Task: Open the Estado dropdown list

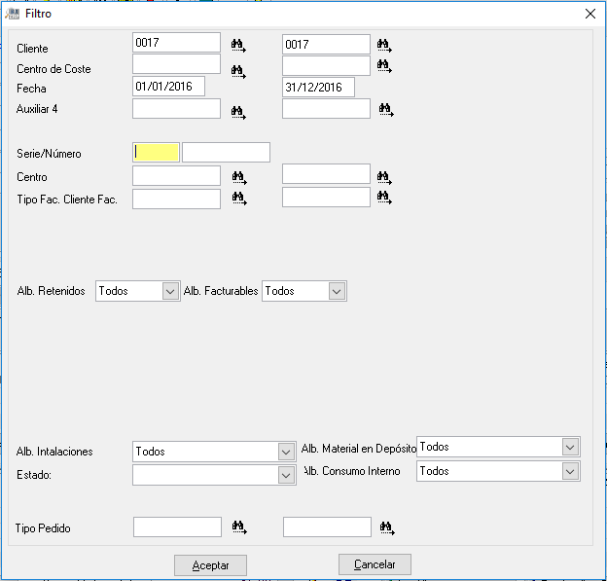Action: (x=286, y=475)
